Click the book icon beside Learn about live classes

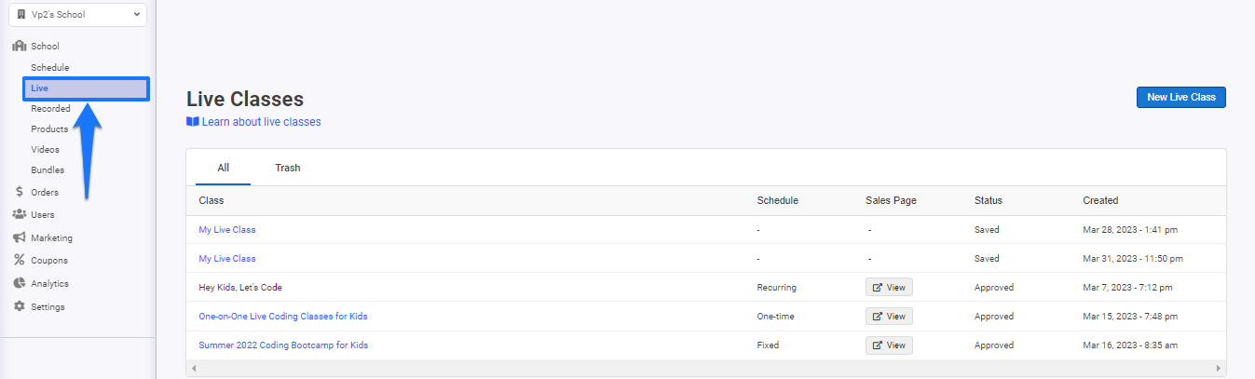click(193, 122)
